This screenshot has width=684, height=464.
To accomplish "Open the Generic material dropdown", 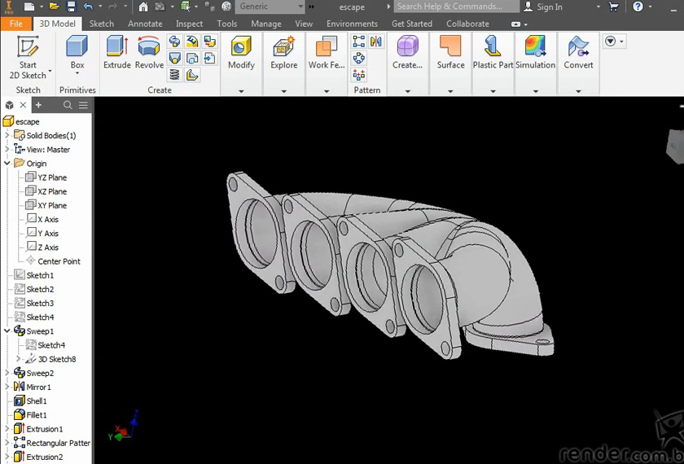I will [x=300, y=7].
